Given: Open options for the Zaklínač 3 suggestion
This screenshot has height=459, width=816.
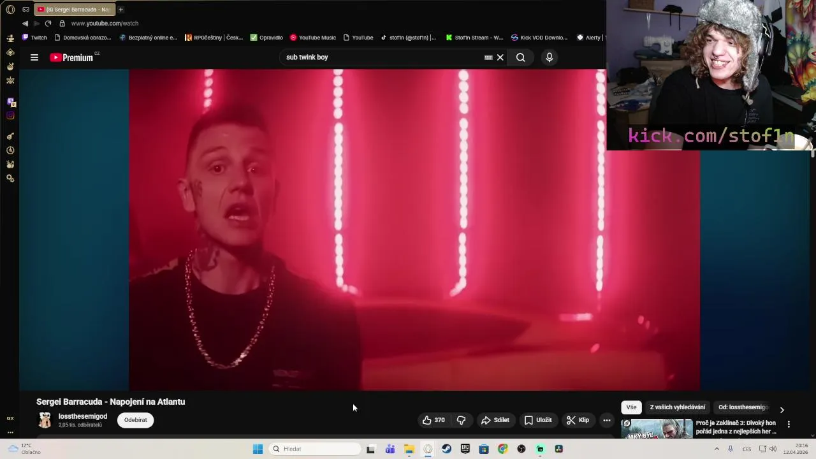Looking at the screenshot, I should 789,425.
